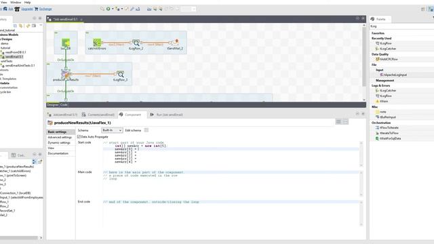The image size is (434, 244).
Task: Collapse the Misc palette group
Action: coord(374,106)
